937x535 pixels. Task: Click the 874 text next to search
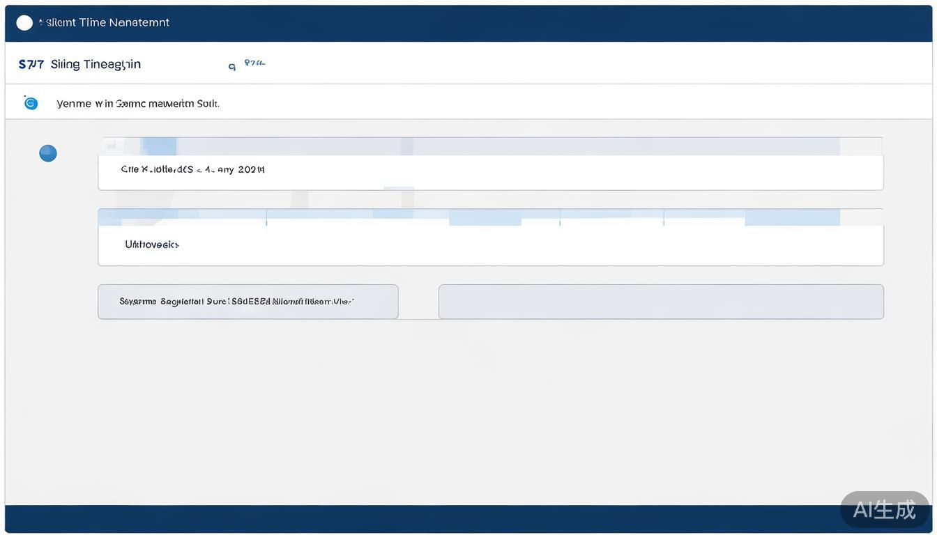254,63
